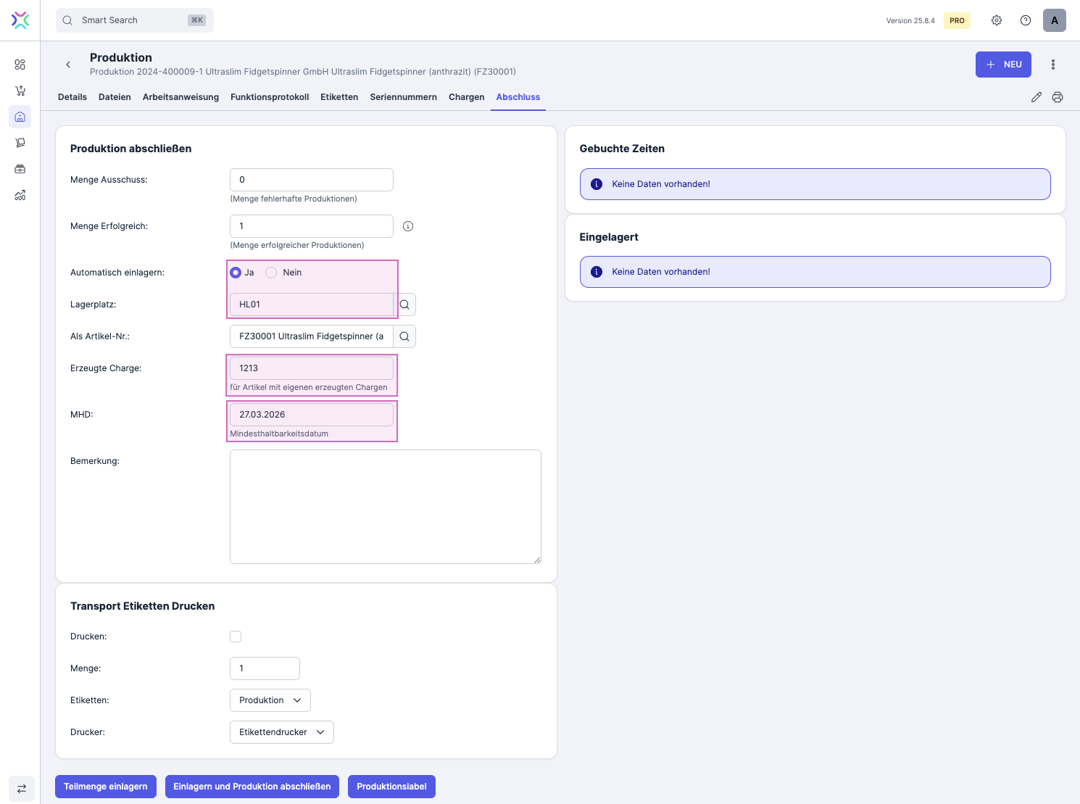Click the settings gear icon
1080x804 pixels.
click(997, 20)
